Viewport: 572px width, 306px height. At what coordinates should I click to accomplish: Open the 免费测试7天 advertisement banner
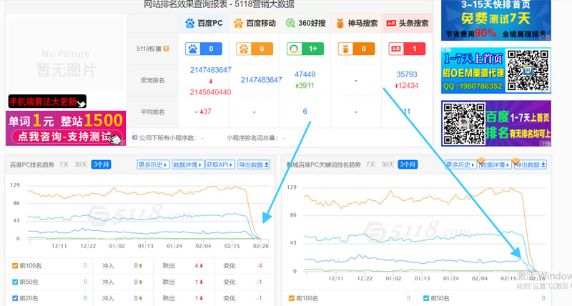click(x=495, y=20)
